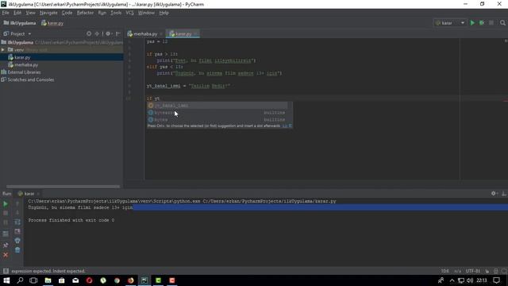Toggle soft-wrap icon in the Run panel

click(17, 222)
